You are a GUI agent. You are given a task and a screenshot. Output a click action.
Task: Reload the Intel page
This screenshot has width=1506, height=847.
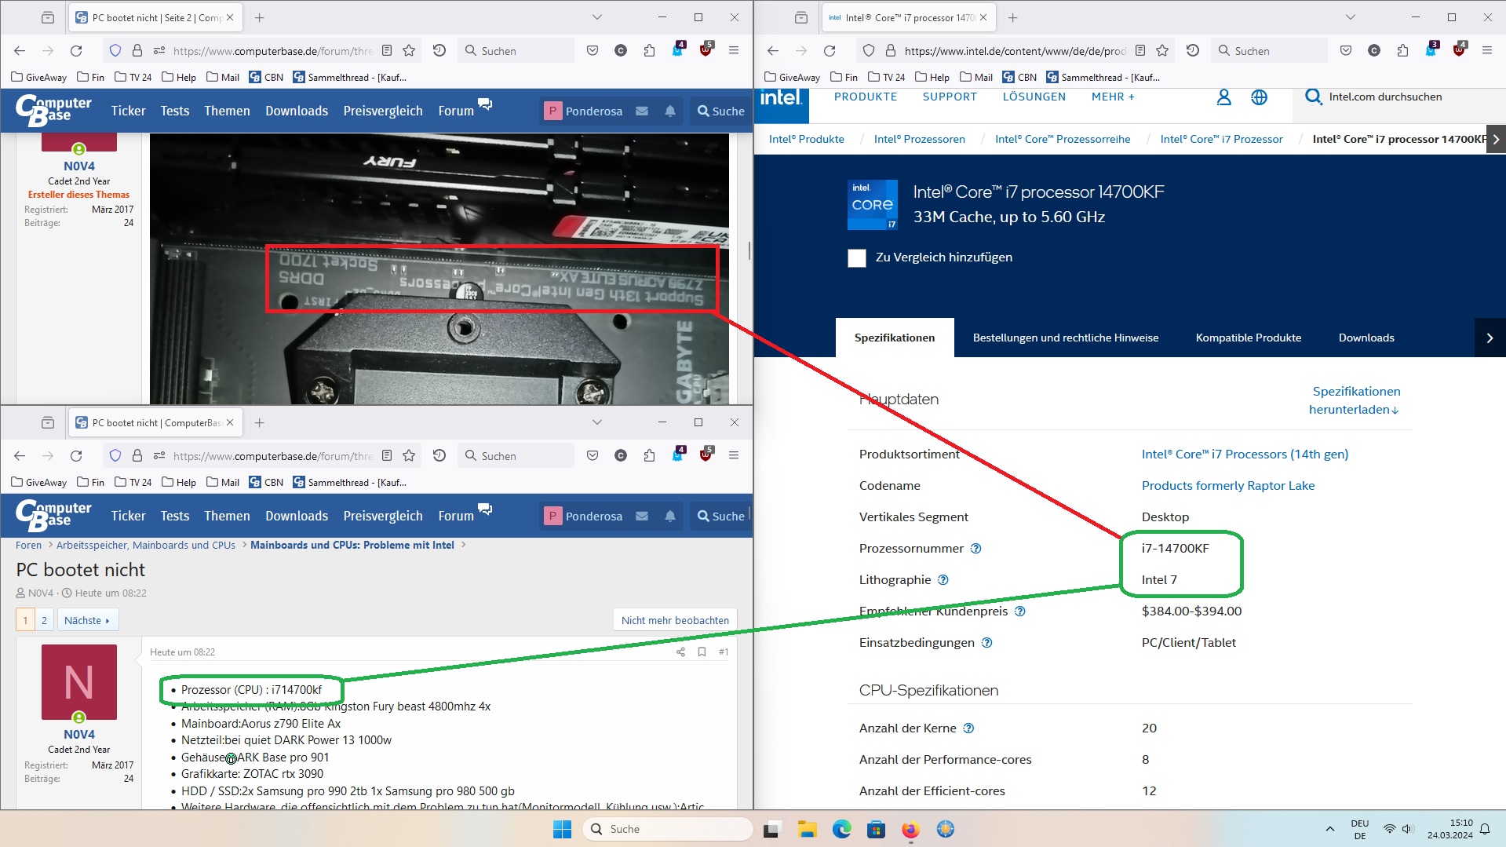830,51
